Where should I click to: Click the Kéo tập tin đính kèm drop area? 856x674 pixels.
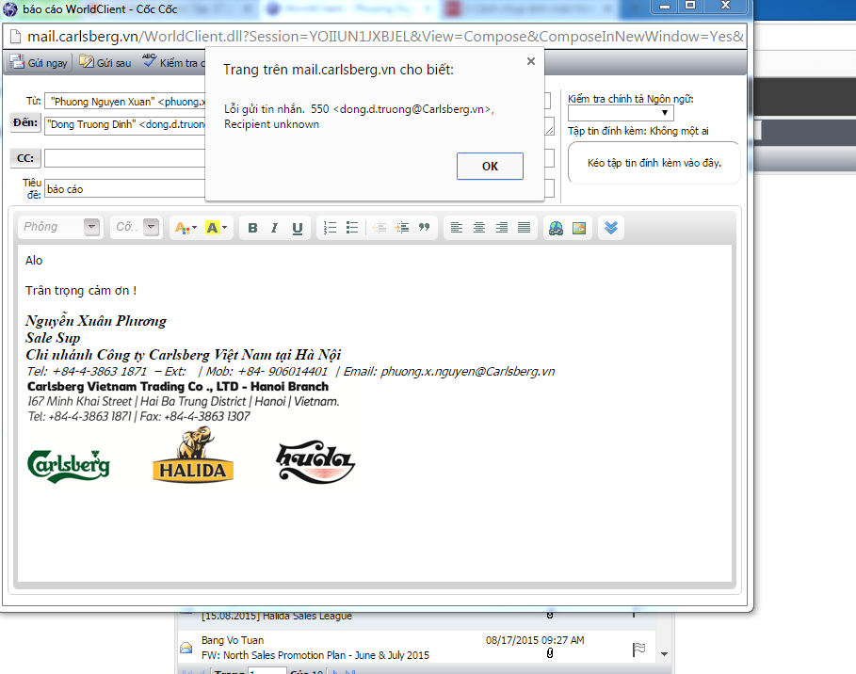point(654,163)
